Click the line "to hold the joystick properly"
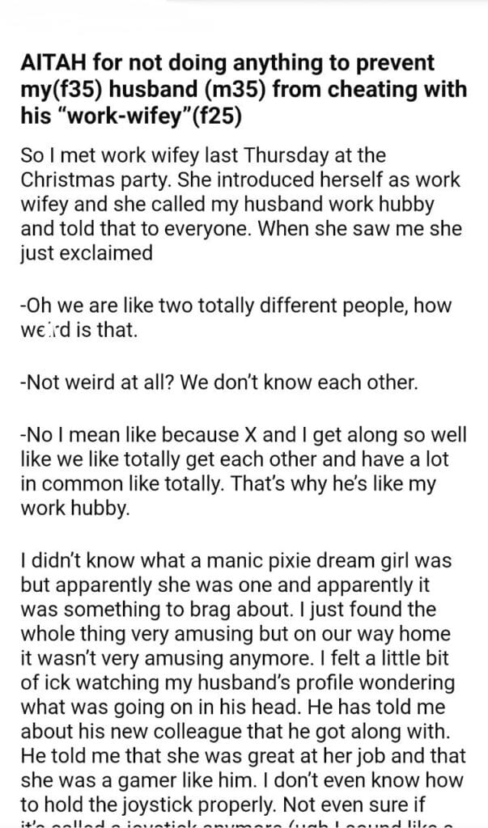 [149, 805]
